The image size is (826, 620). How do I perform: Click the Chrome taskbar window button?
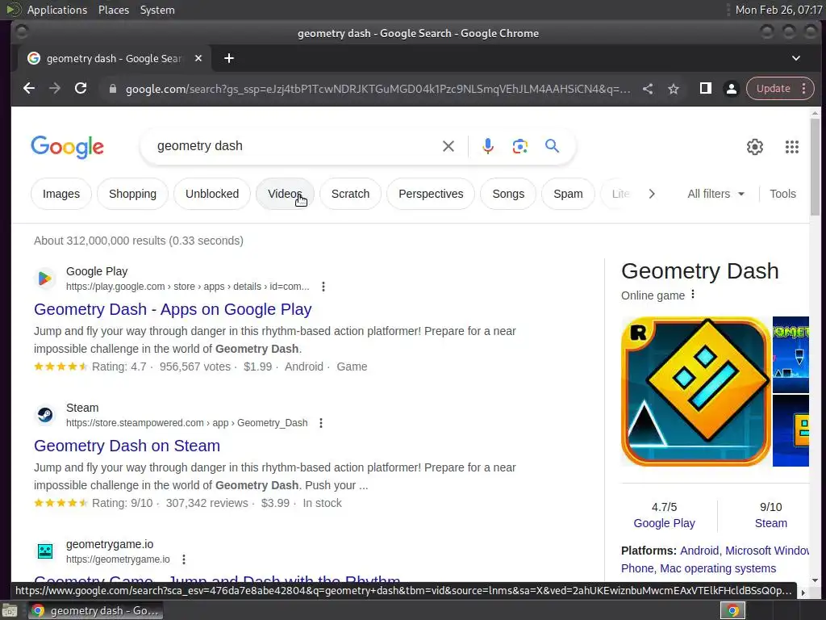95,610
